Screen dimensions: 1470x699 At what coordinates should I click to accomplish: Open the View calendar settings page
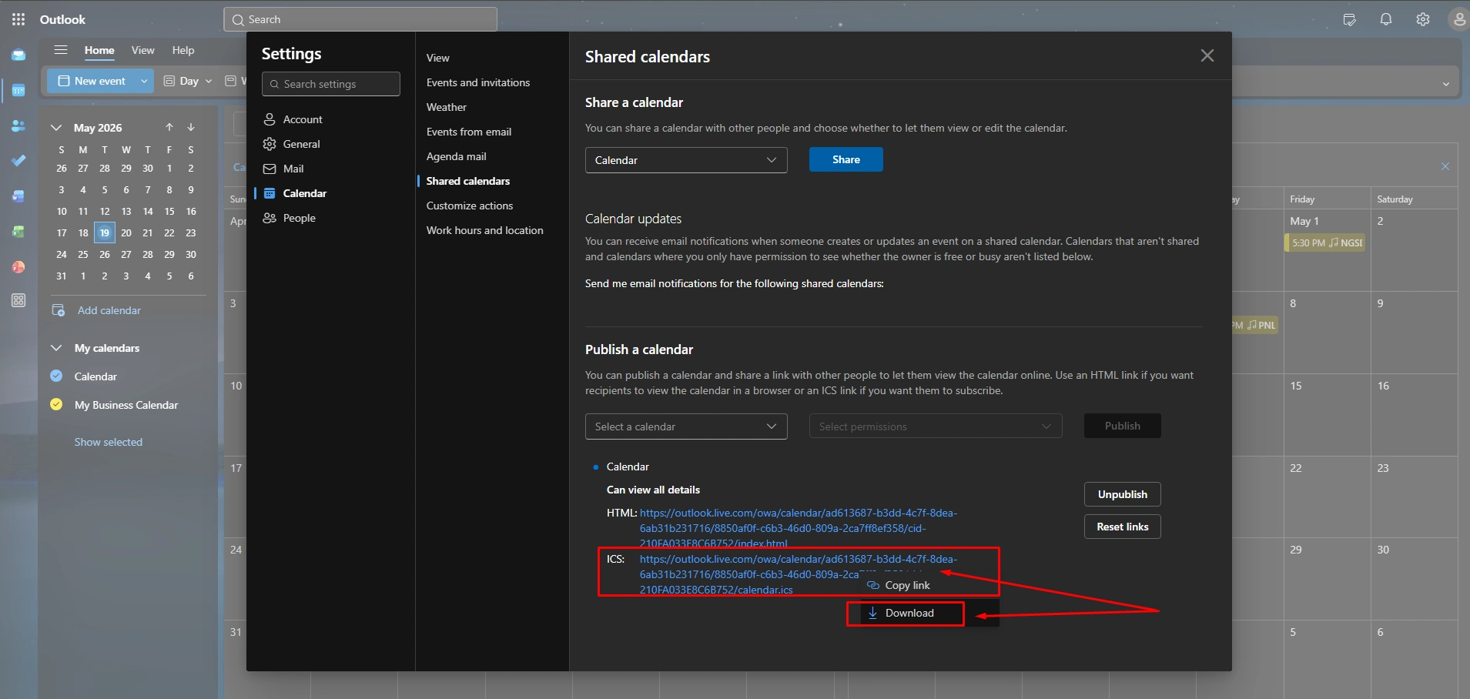[x=438, y=58]
